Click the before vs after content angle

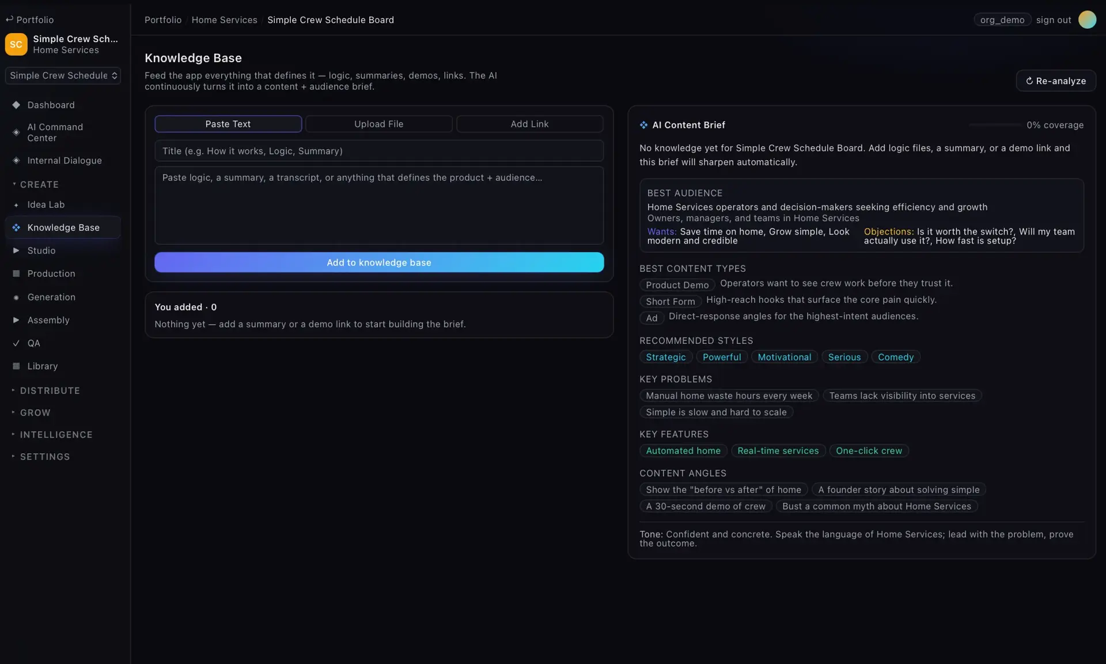coord(723,490)
